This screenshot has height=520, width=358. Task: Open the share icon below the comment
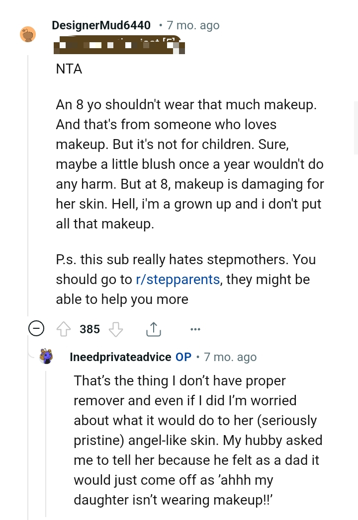pos(153,329)
